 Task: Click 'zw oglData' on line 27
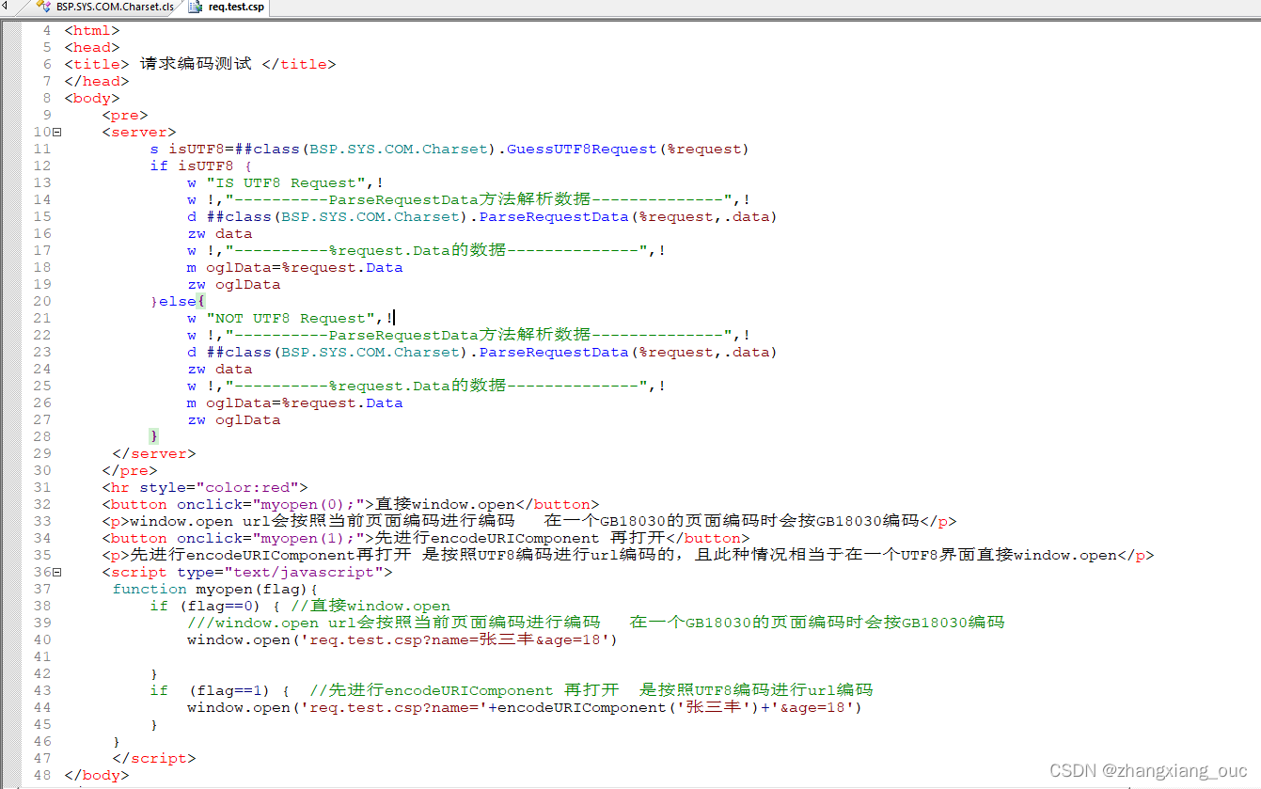(x=233, y=420)
